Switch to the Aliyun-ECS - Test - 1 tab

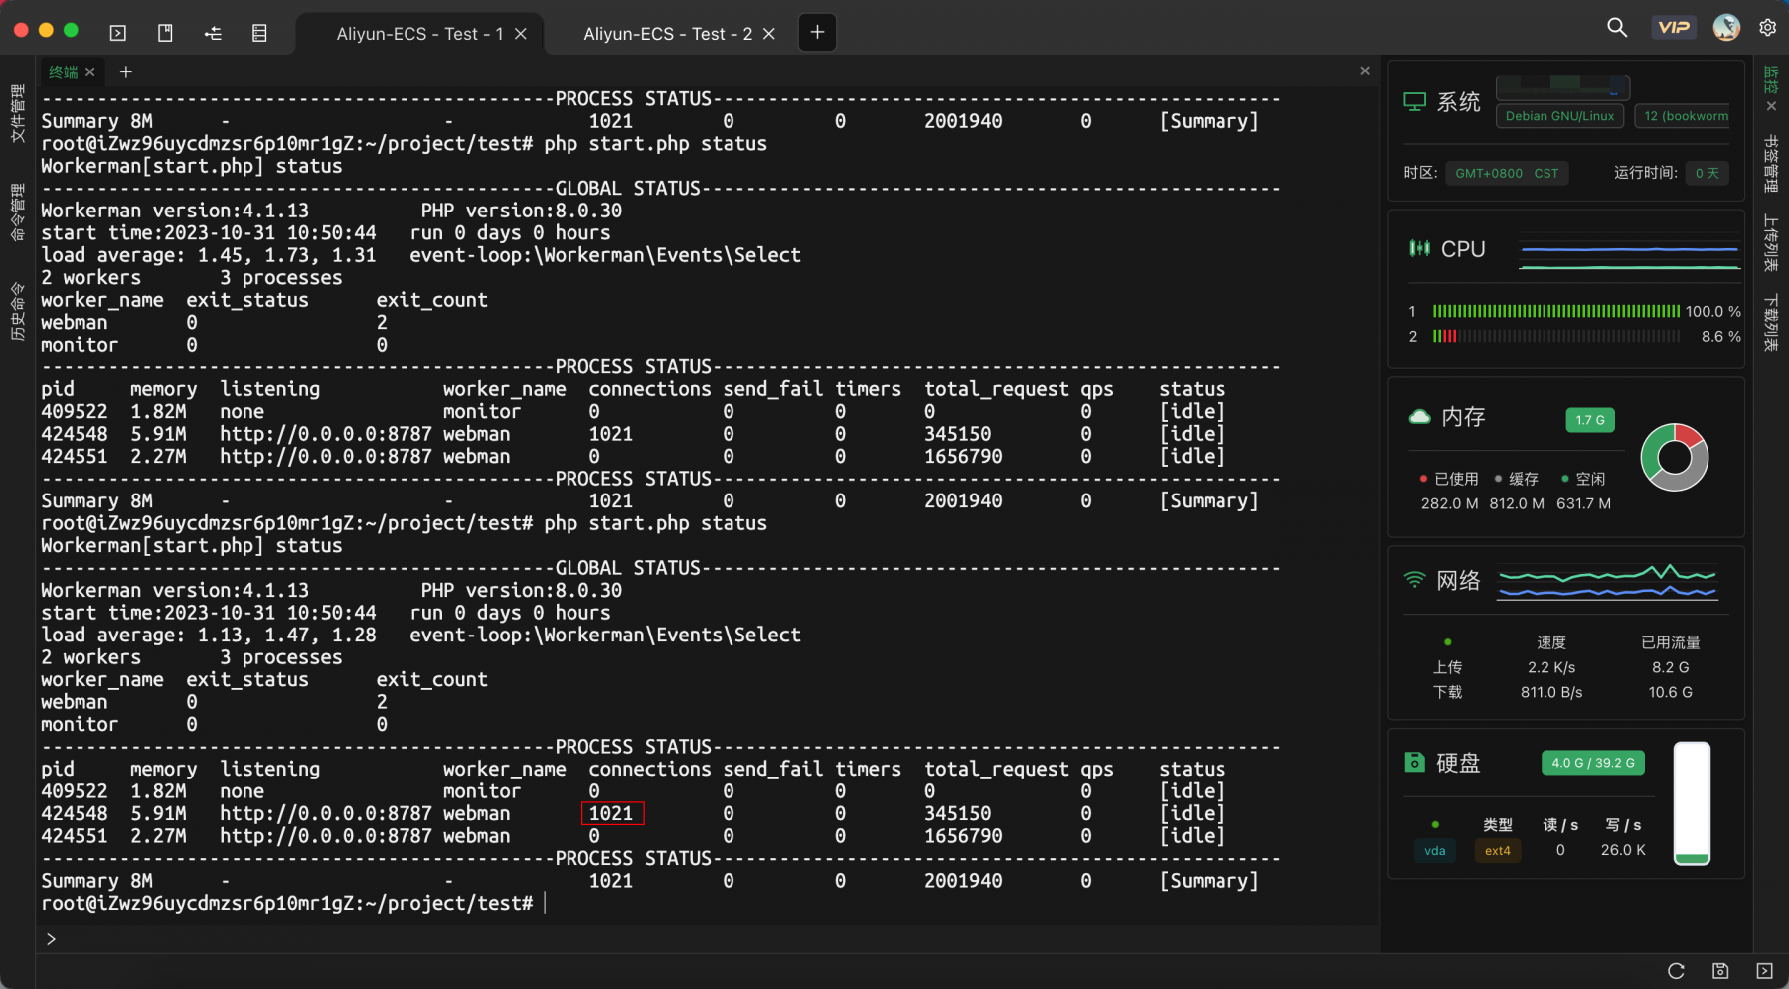[419, 34]
